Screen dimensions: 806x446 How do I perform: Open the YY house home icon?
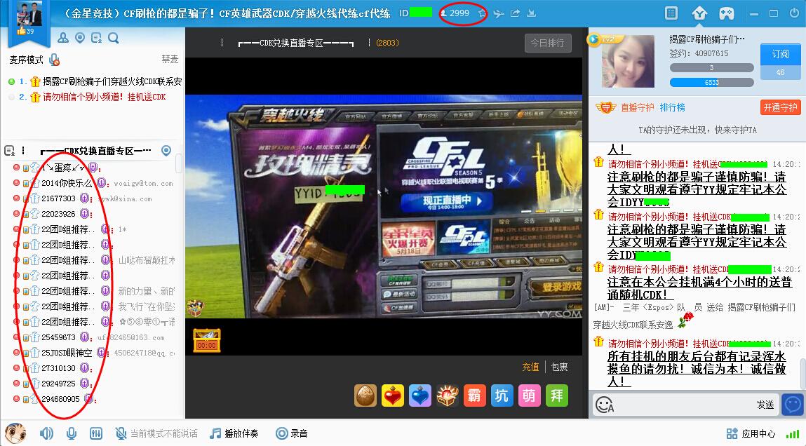(699, 13)
